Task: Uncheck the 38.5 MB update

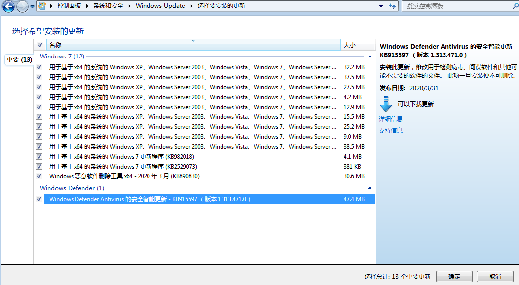Action: pyautogui.click(x=39, y=147)
